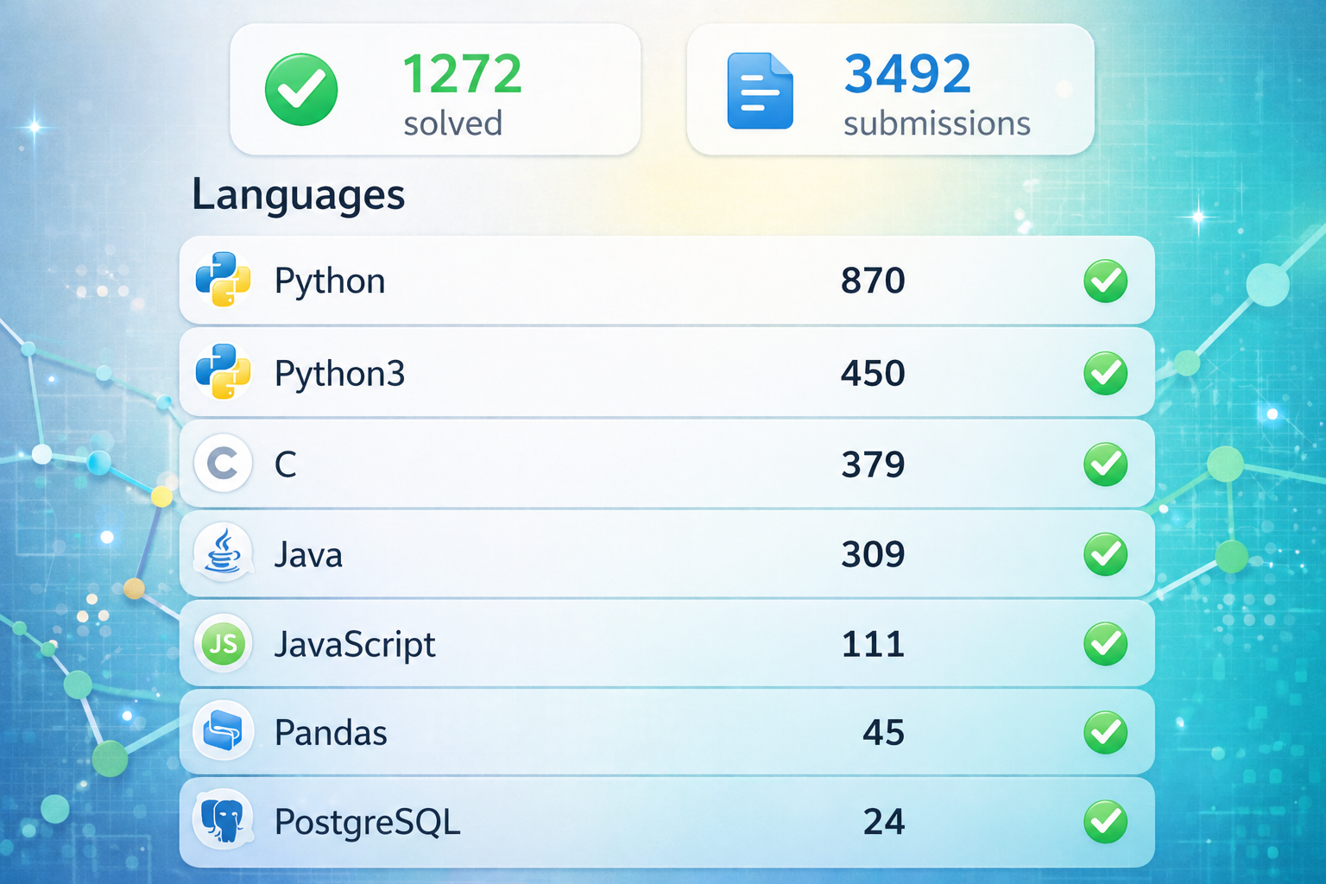Click the Languages section heading

pyautogui.click(x=298, y=194)
